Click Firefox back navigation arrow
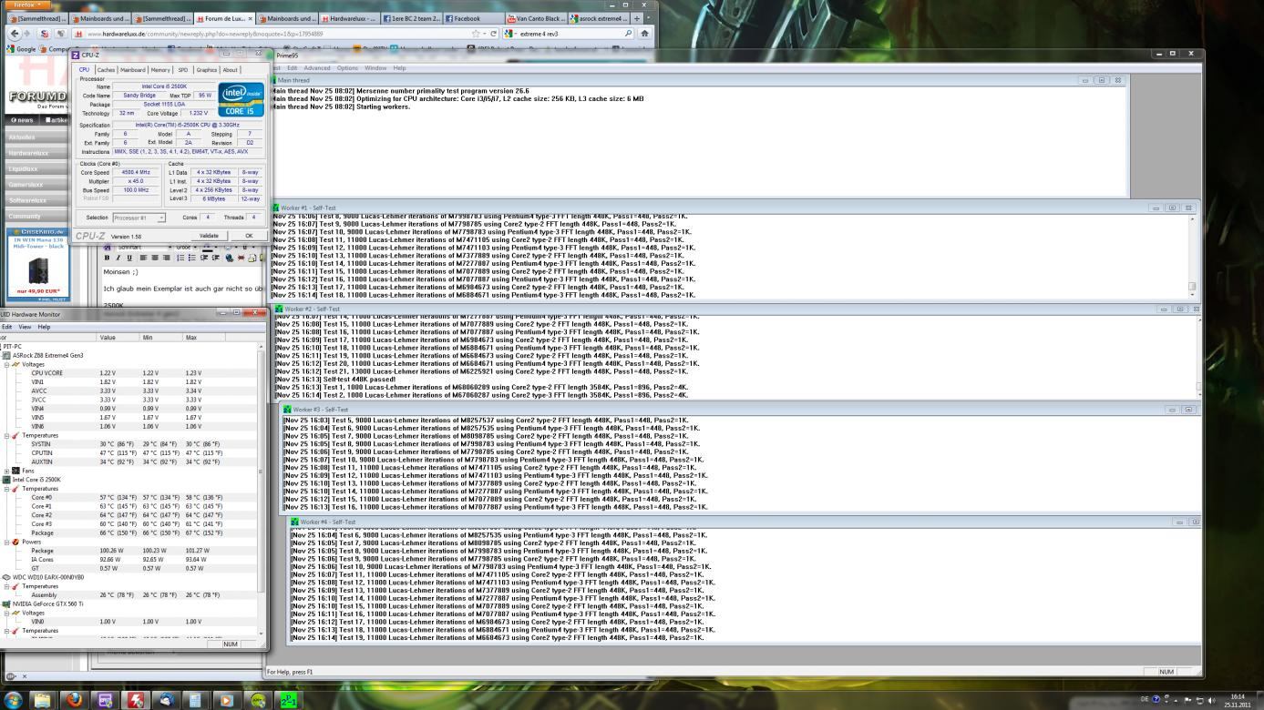This screenshot has height=710, width=1264. pos(14,34)
